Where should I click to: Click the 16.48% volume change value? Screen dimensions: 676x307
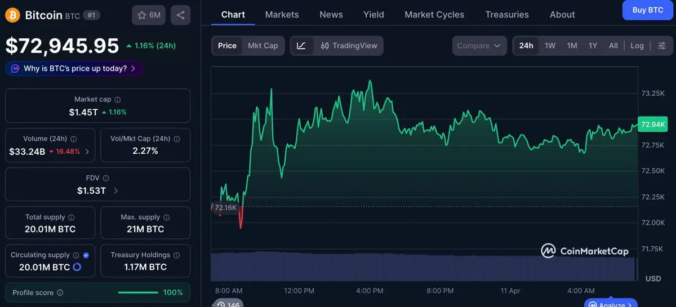click(65, 152)
